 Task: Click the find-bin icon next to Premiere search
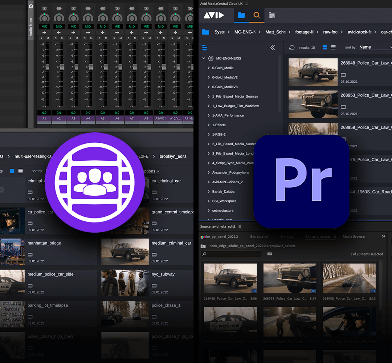(270, 254)
